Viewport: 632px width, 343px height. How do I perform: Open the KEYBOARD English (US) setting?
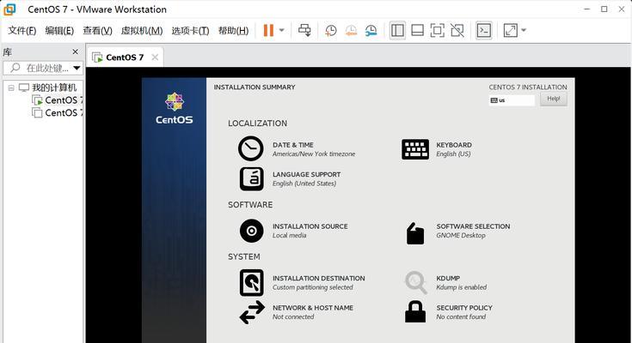coord(454,149)
